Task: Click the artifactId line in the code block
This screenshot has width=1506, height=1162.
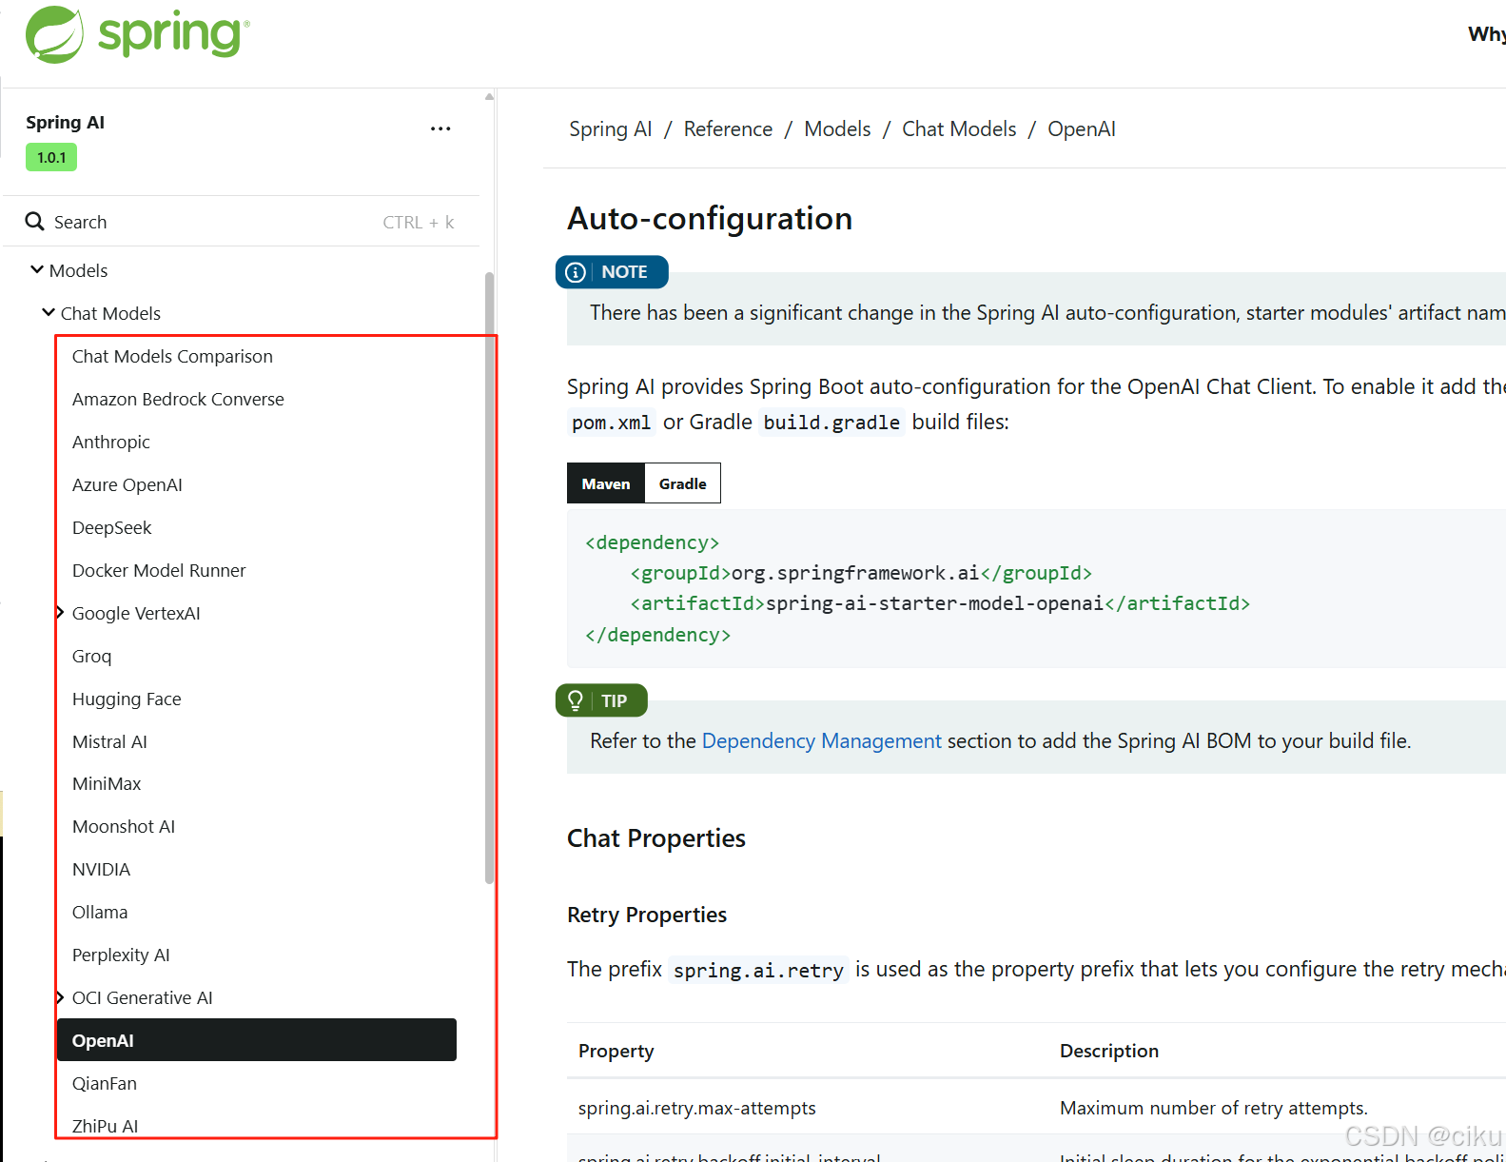Action: pyautogui.click(x=940, y=603)
